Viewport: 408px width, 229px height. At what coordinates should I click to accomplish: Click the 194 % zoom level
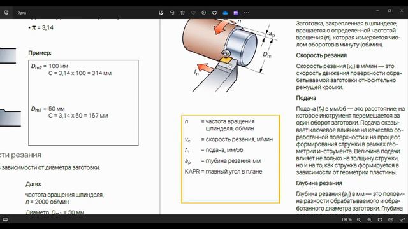pyautogui.click(x=346, y=219)
